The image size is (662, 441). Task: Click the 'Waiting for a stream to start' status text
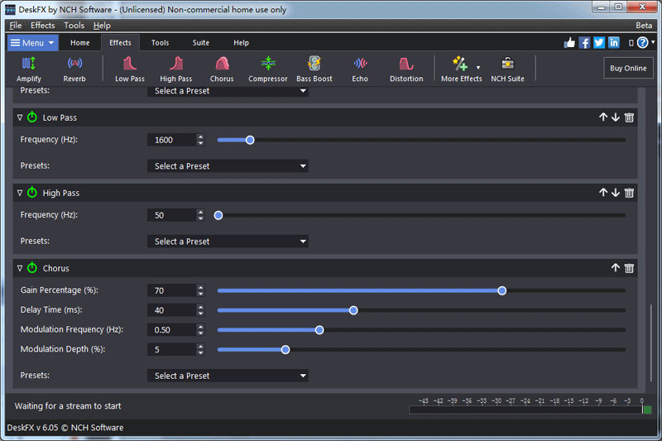coord(68,406)
